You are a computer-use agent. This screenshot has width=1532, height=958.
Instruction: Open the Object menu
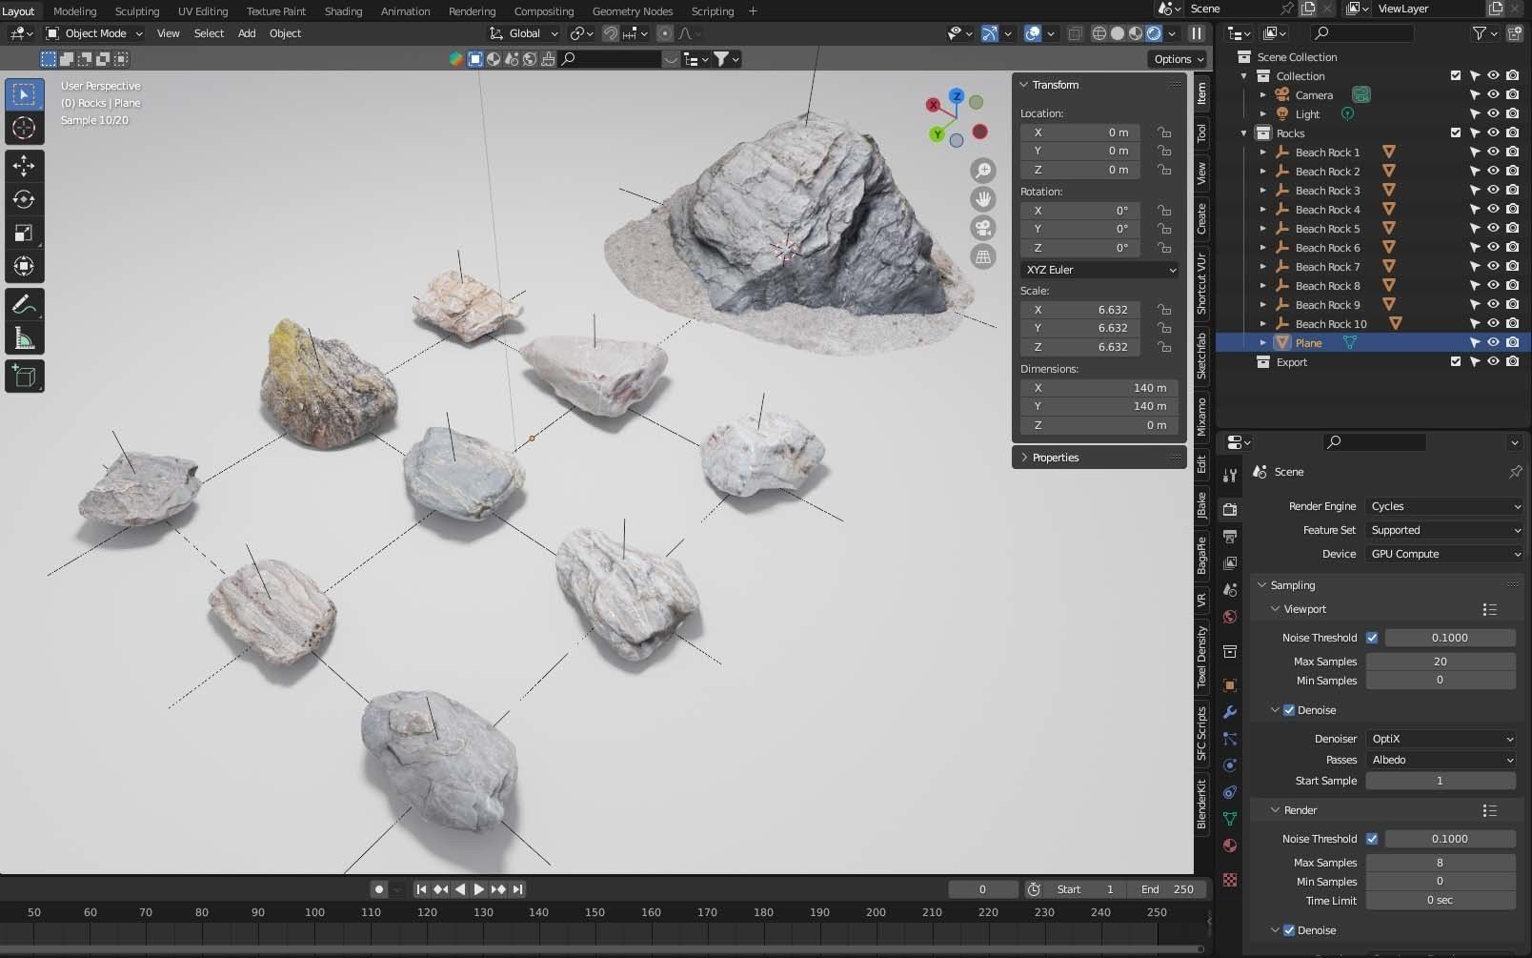(x=285, y=33)
